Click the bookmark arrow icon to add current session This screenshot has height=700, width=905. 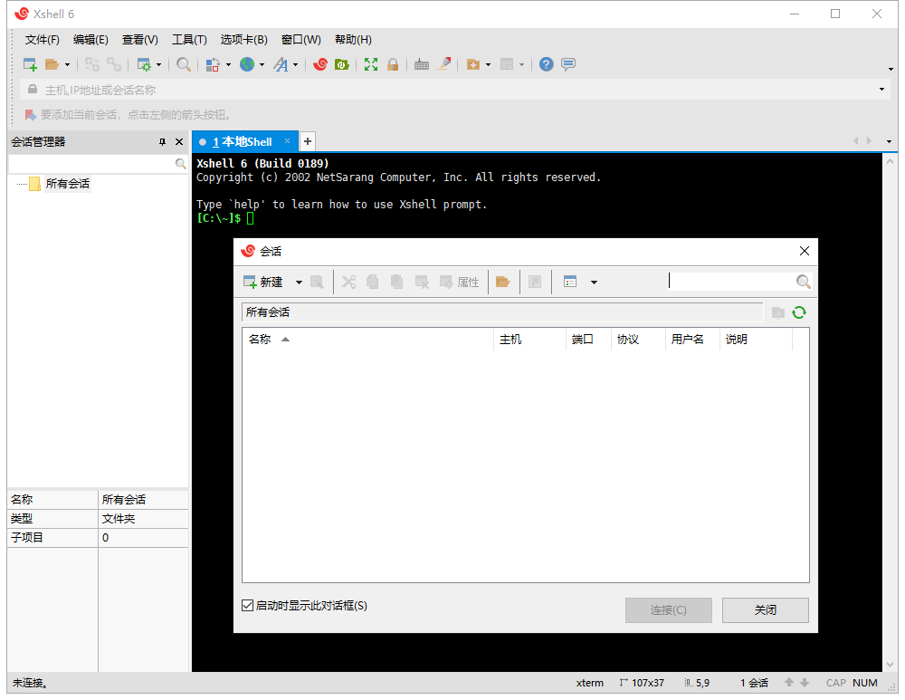(x=30, y=115)
